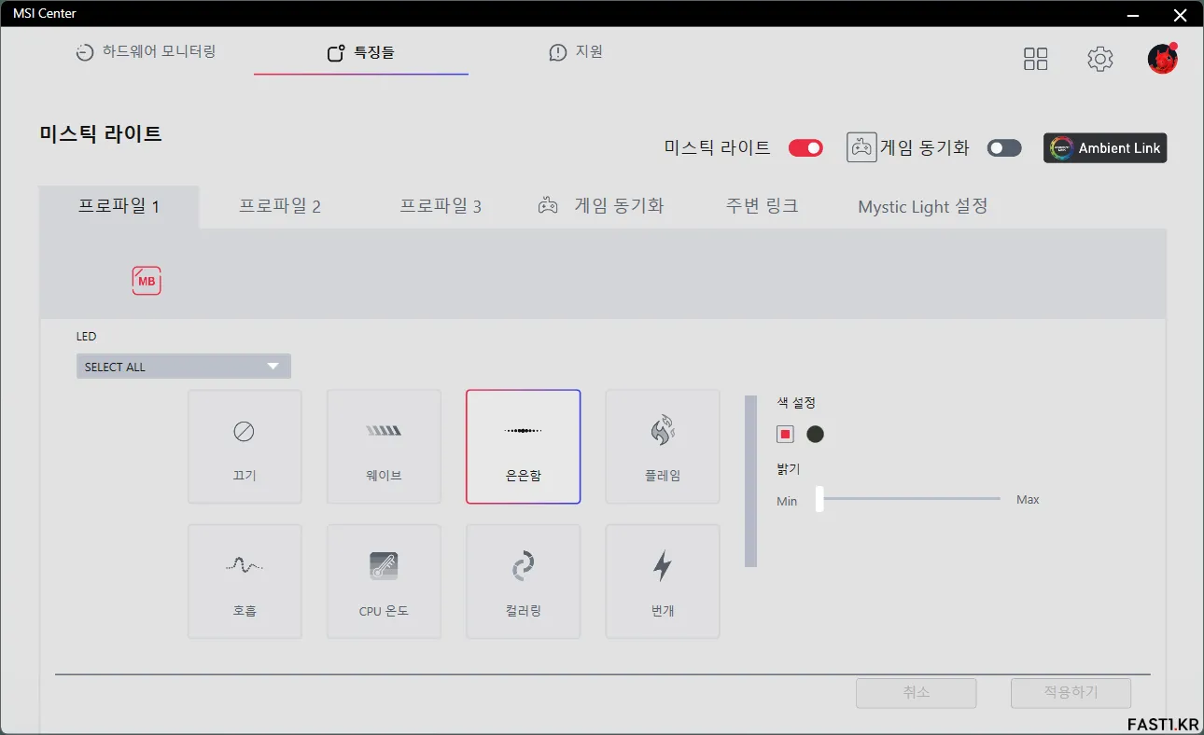1204x735 pixels.
Task: Switch to 프로파일 3 tab
Action: point(441,206)
